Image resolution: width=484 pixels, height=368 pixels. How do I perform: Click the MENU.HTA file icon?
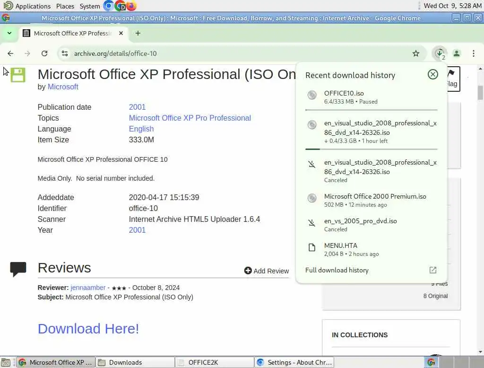[312, 247]
